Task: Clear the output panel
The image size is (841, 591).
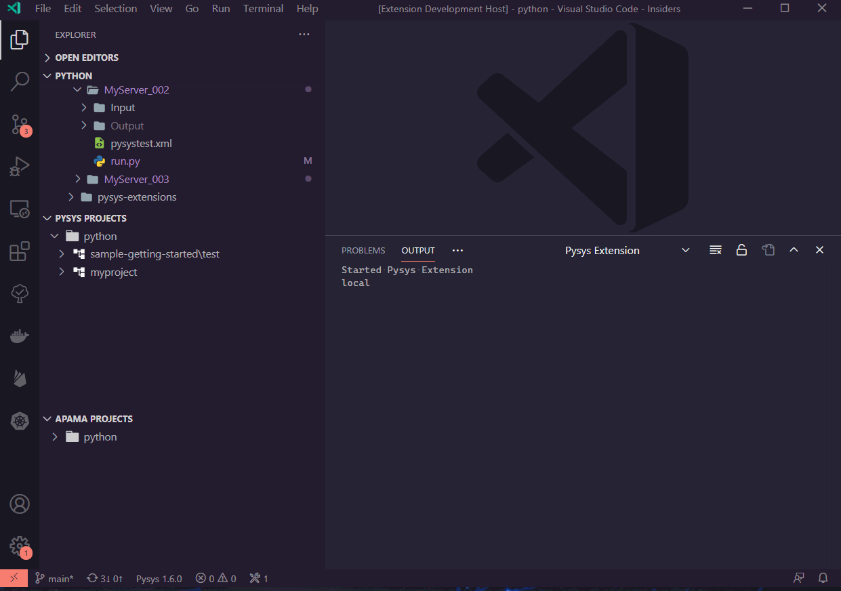Action: pyautogui.click(x=715, y=250)
